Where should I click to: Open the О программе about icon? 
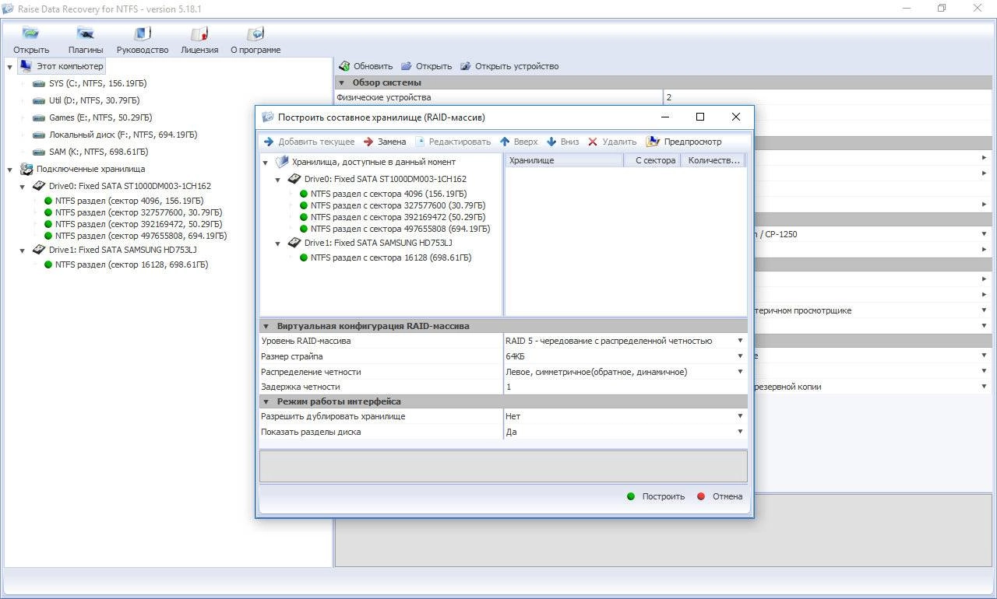pyautogui.click(x=255, y=34)
